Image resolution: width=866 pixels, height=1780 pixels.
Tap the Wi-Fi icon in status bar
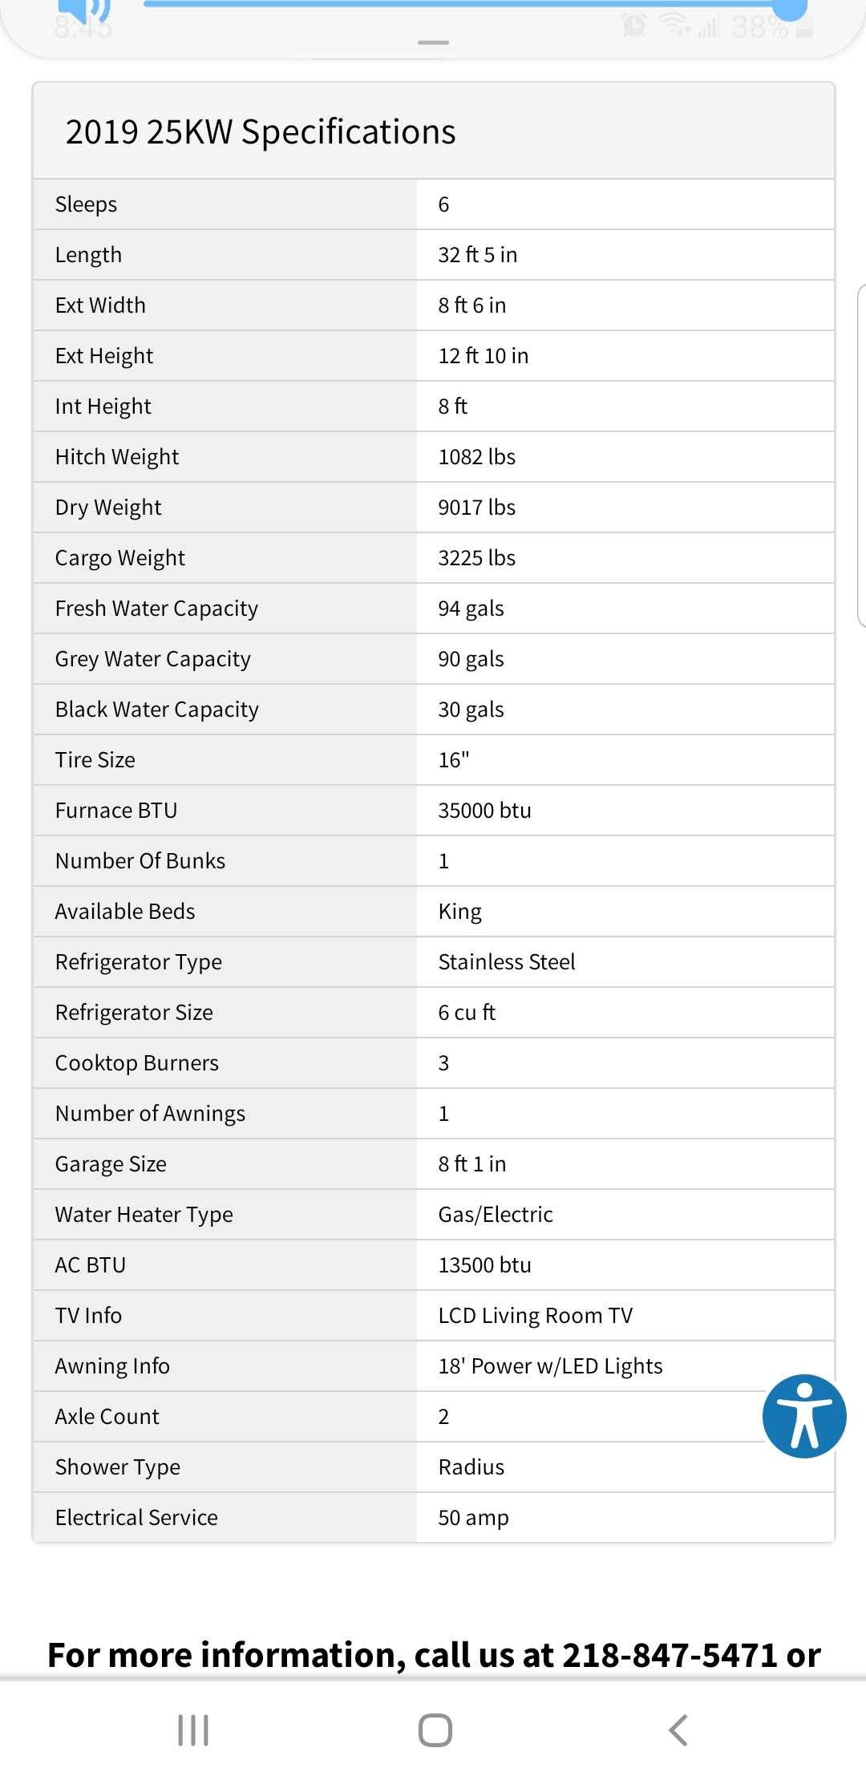[x=674, y=26]
